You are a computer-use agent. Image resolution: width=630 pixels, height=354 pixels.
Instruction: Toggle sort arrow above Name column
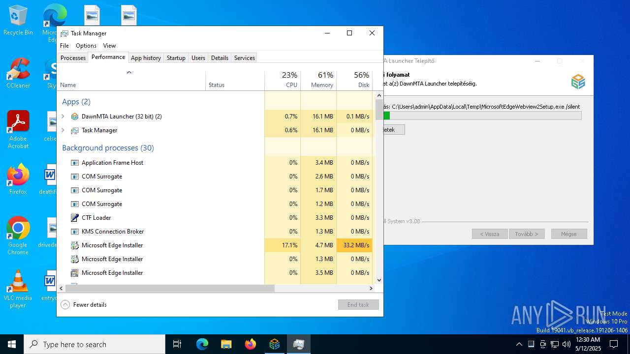click(x=129, y=73)
